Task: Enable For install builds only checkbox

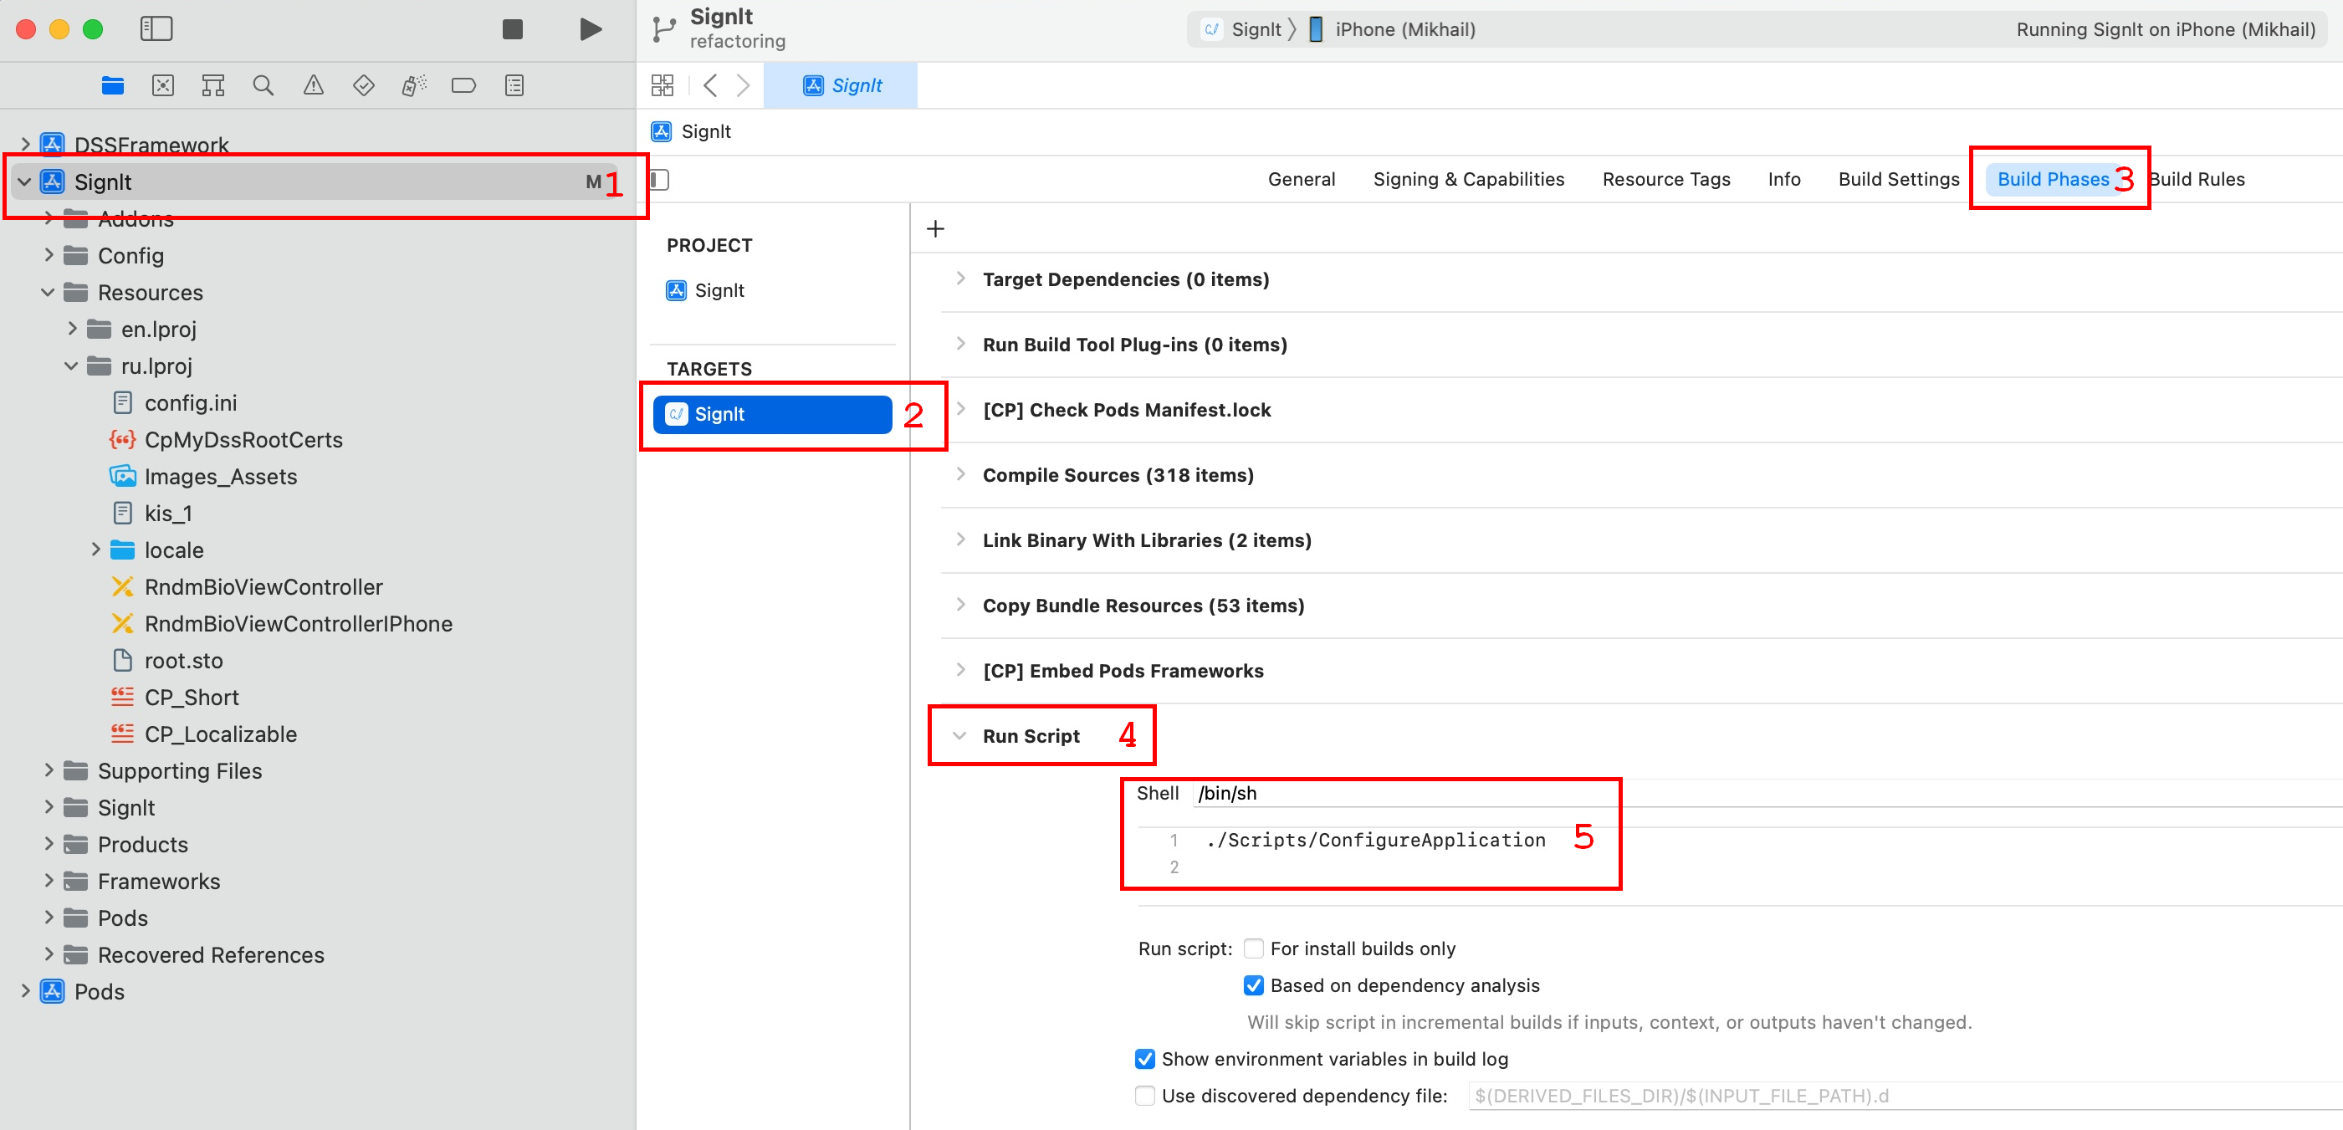Action: [x=1253, y=948]
